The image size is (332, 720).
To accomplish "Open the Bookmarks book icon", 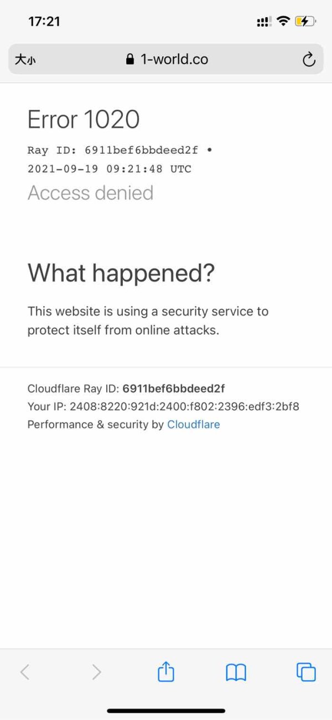I will pos(236,672).
